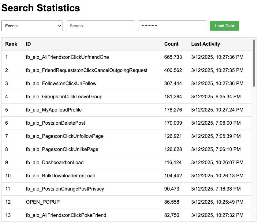This screenshot has width=258, height=223.
Task: Select fb_aio_Follows:onClickUnFollow ID
Action: (61, 84)
